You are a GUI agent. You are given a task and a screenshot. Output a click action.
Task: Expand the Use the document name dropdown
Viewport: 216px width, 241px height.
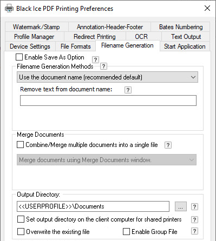[x=107, y=77]
